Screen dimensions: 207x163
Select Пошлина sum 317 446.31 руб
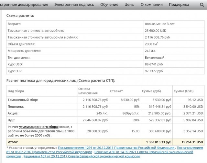click(x=160, y=107)
